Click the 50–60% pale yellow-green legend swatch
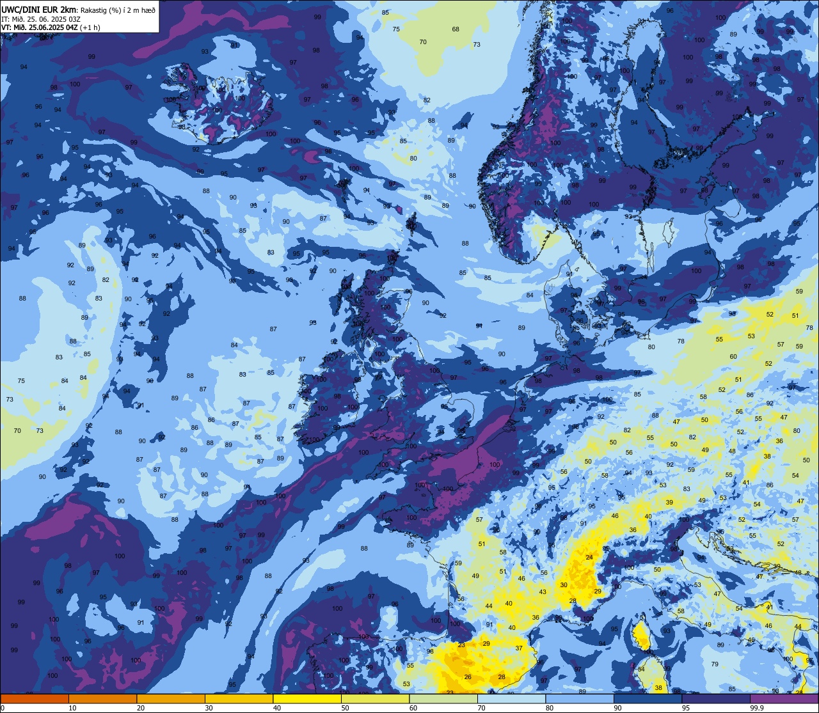The height and width of the screenshot is (713, 819). (x=375, y=698)
